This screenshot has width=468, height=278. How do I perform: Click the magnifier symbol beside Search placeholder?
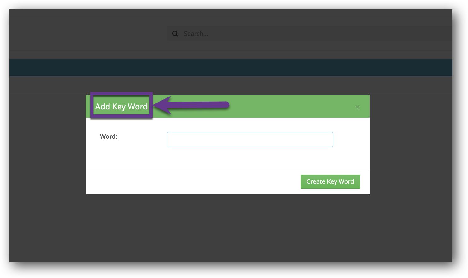click(175, 33)
